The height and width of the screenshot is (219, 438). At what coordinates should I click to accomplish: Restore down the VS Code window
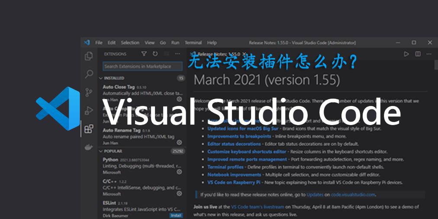pyautogui.click(x=414, y=42)
